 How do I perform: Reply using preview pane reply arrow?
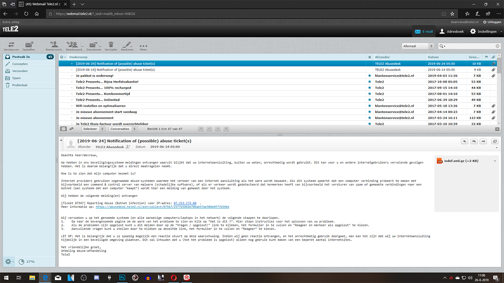point(465,141)
